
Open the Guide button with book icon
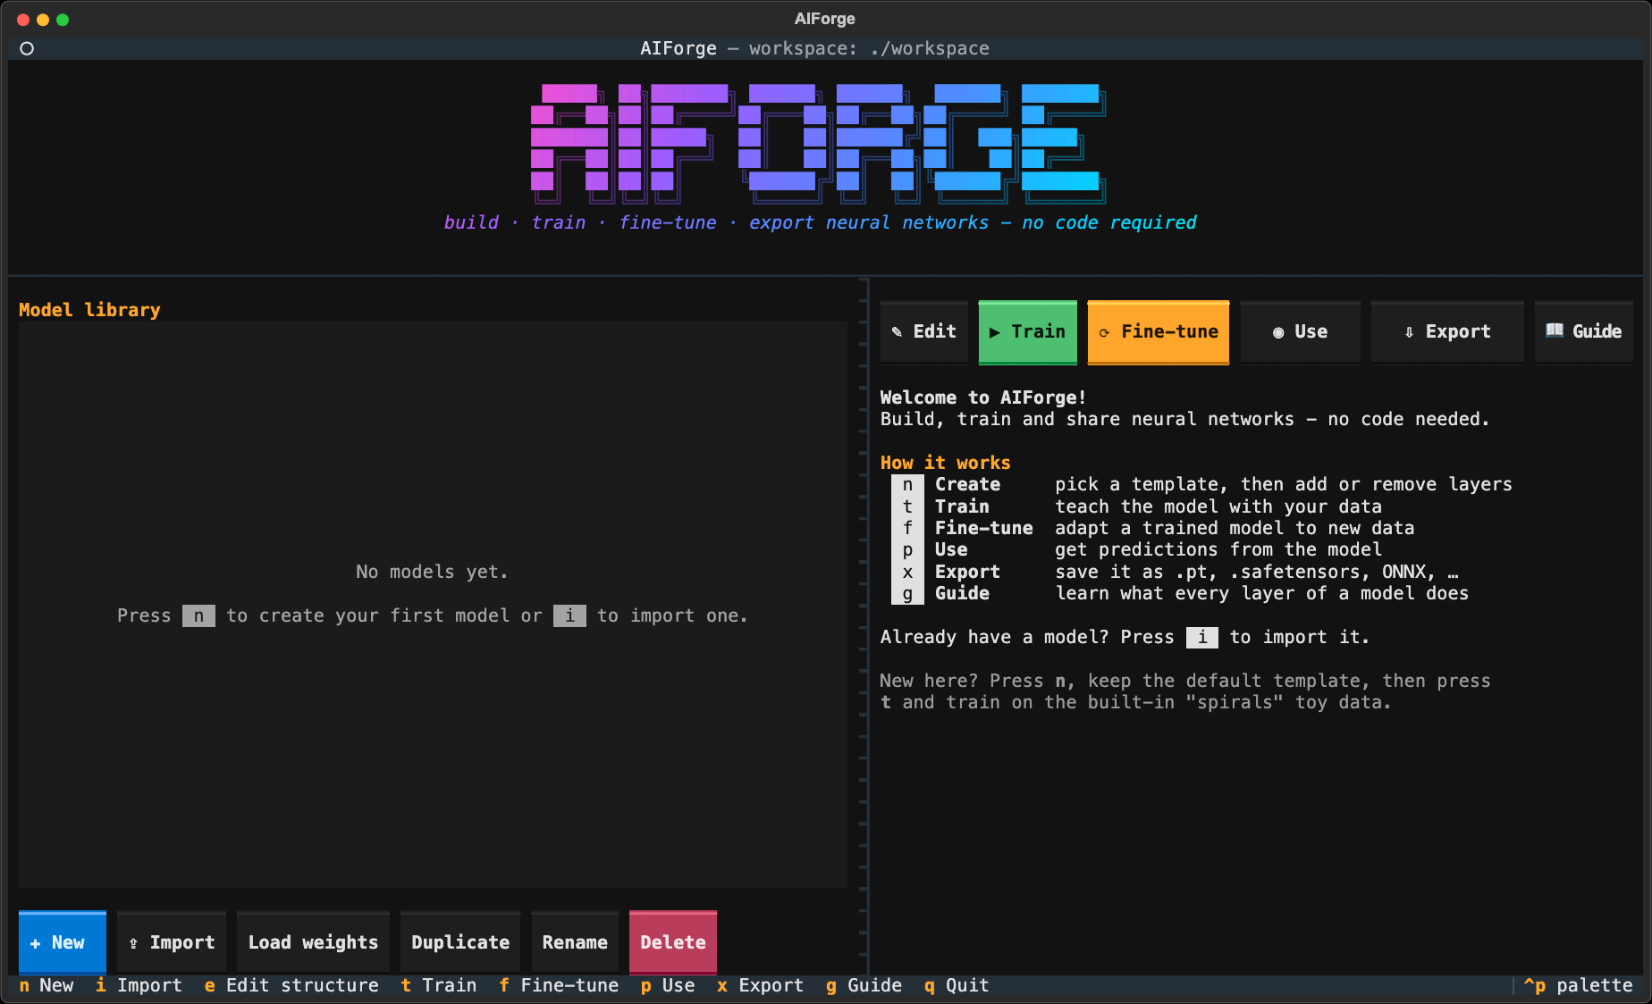point(1584,331)
